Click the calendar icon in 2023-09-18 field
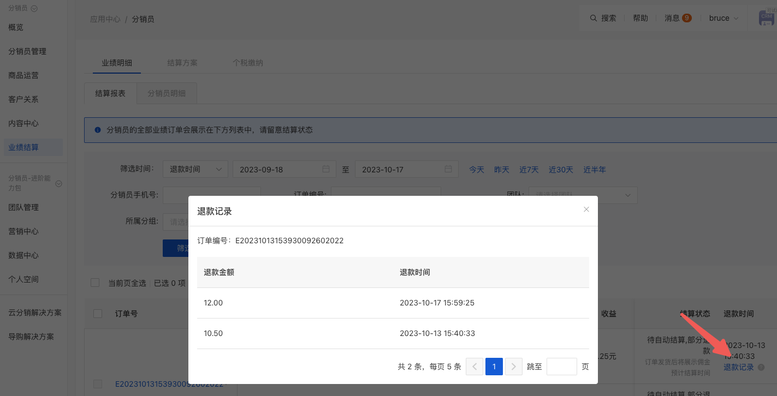Screen dimensions: 777x396 (x=326, y=169)
